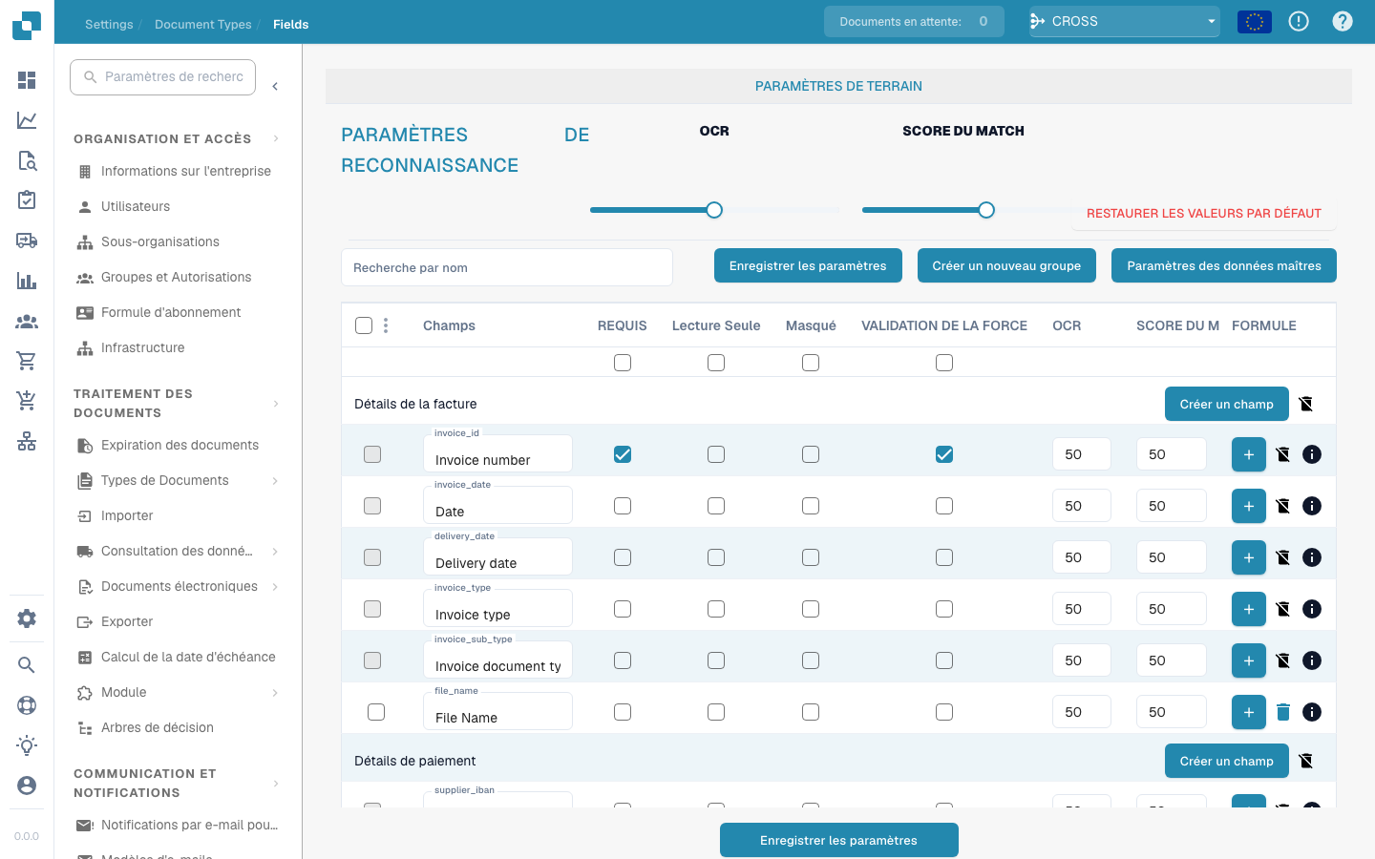
Task: Check Masqué for Delivery date field
Action: [x=811, y=557]
